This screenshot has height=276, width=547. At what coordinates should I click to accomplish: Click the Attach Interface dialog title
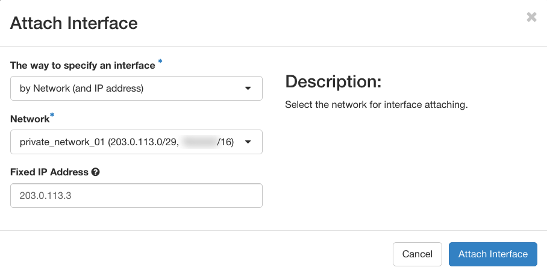click(x=74, y=23)
